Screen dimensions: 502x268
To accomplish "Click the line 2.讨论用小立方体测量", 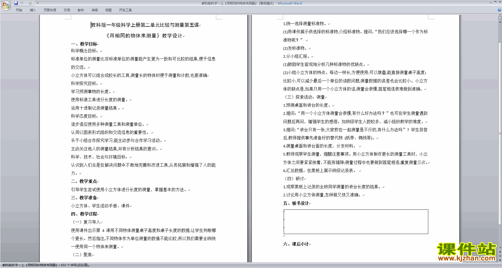I will [323, 195].
